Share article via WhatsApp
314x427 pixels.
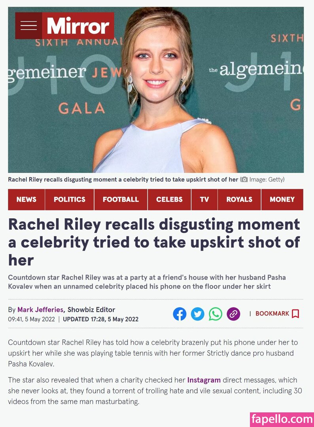pos(216,314)
